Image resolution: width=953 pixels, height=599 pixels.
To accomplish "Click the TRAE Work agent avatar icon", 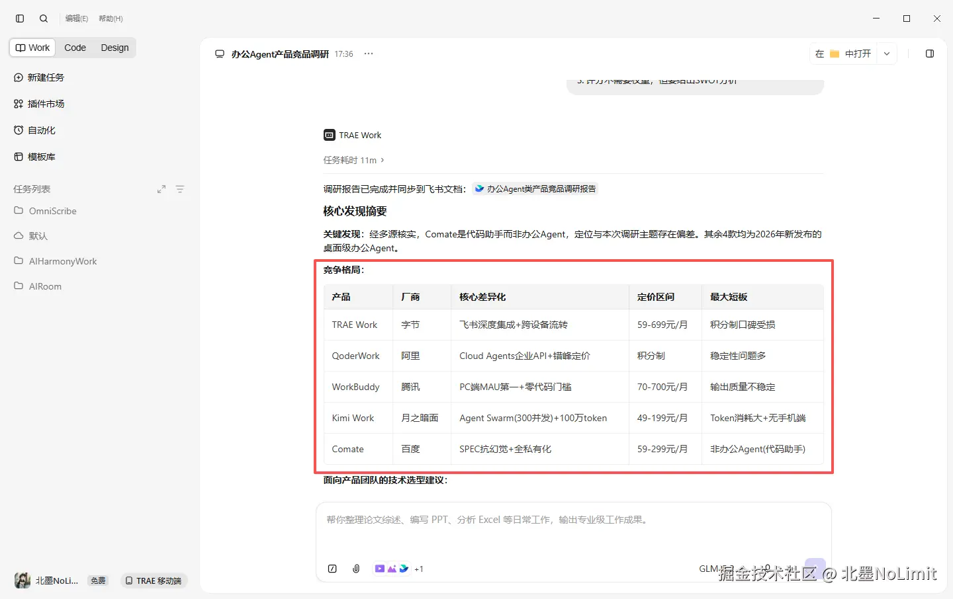I will pos(330,135).
